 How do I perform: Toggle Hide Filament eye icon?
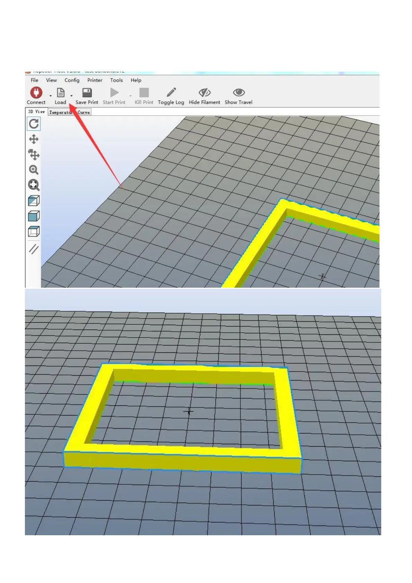pyautogui.click(x=204, y=92)
